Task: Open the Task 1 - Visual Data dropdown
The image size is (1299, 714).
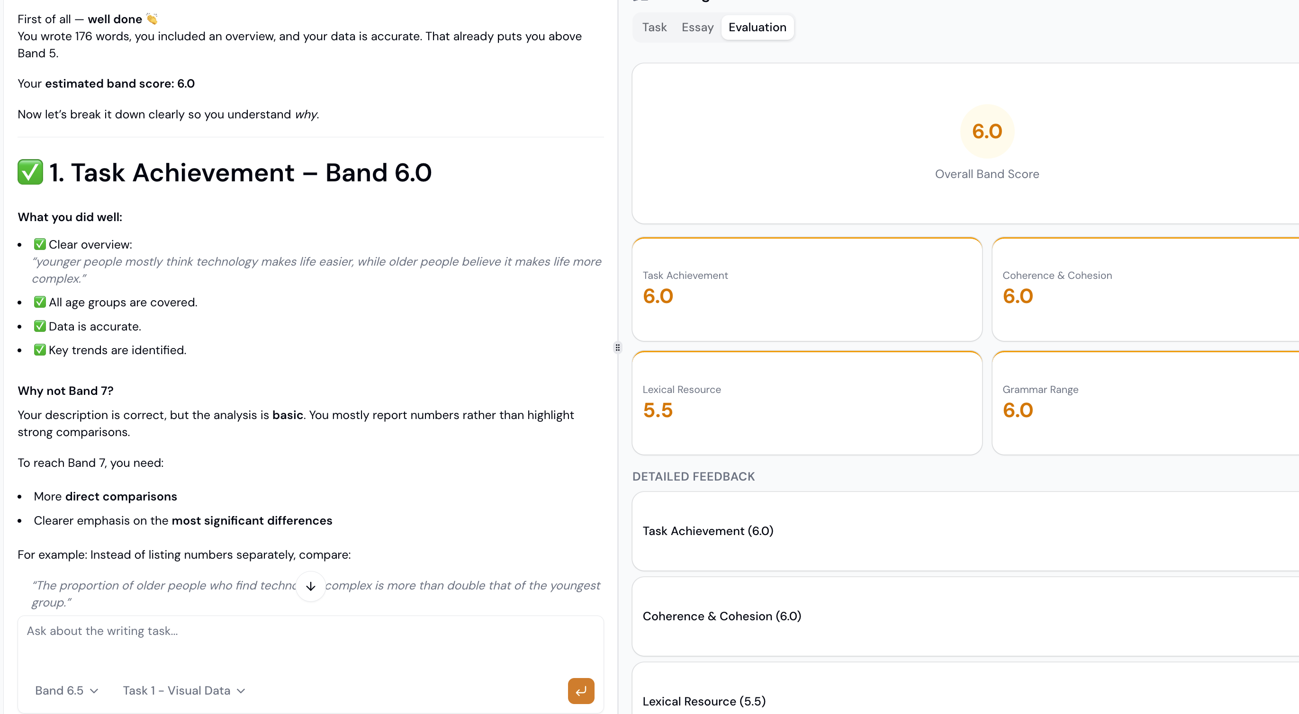Action: click(183, 690)
